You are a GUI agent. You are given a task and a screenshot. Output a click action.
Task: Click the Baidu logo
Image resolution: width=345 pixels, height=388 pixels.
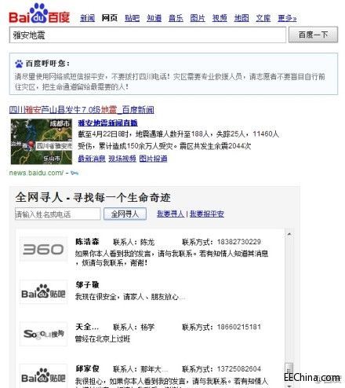(39, 13)
